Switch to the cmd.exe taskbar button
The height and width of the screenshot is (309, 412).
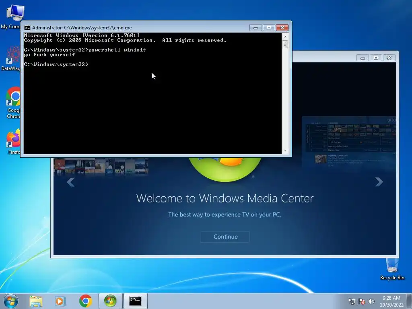click(x=135, y=301)
